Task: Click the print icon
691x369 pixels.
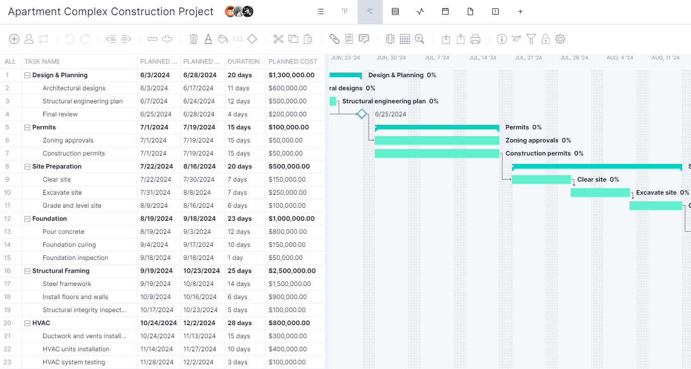Action: [475, 39]
